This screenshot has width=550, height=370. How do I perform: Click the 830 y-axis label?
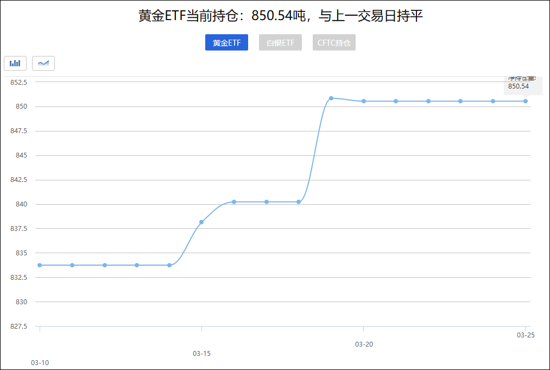click(21, 302)
